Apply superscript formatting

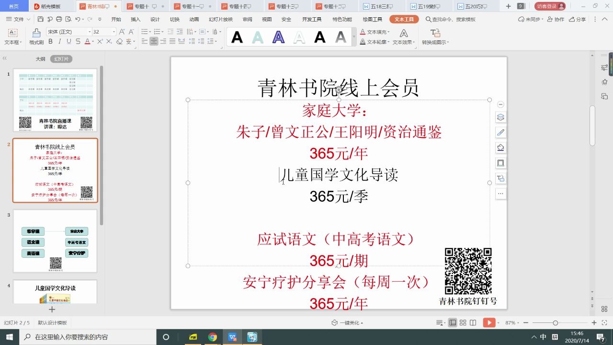coord(100,42)
